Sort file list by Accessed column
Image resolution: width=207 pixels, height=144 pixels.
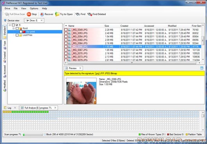coord(149,26)
